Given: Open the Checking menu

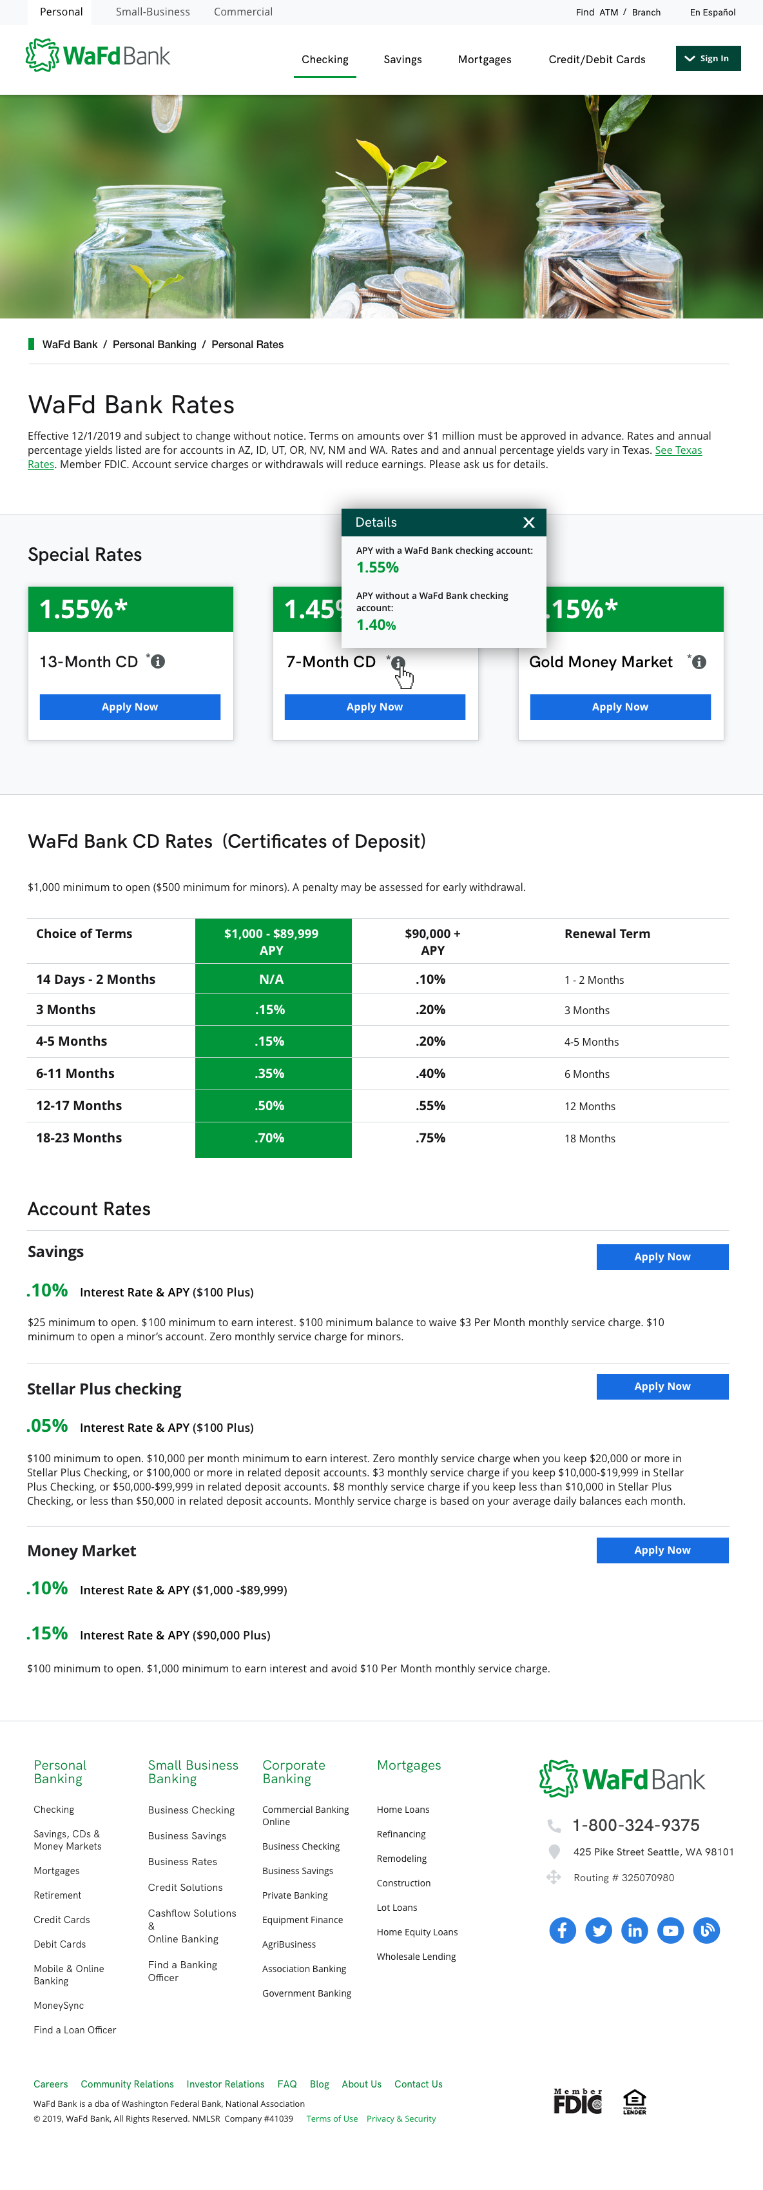Looking at the screenshot, I should click(x=325, y=59).
